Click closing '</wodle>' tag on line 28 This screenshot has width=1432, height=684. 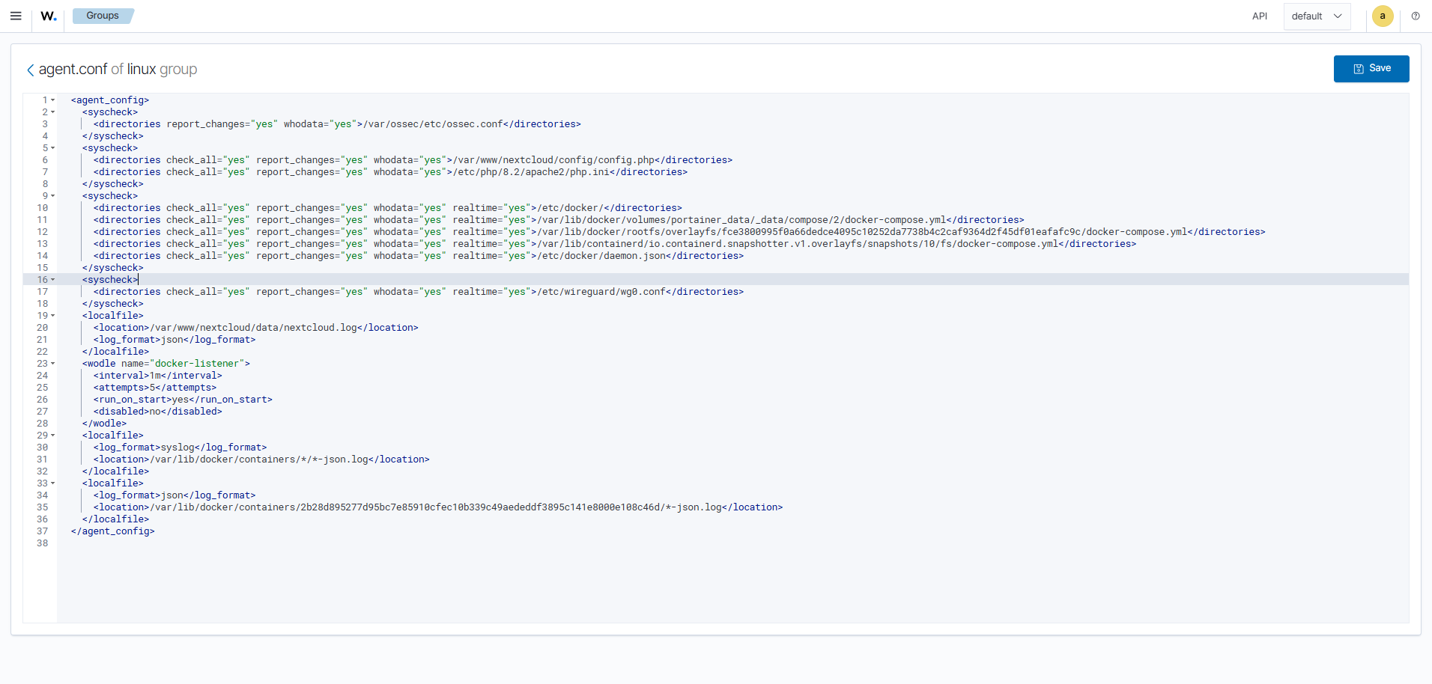[104, 424]
